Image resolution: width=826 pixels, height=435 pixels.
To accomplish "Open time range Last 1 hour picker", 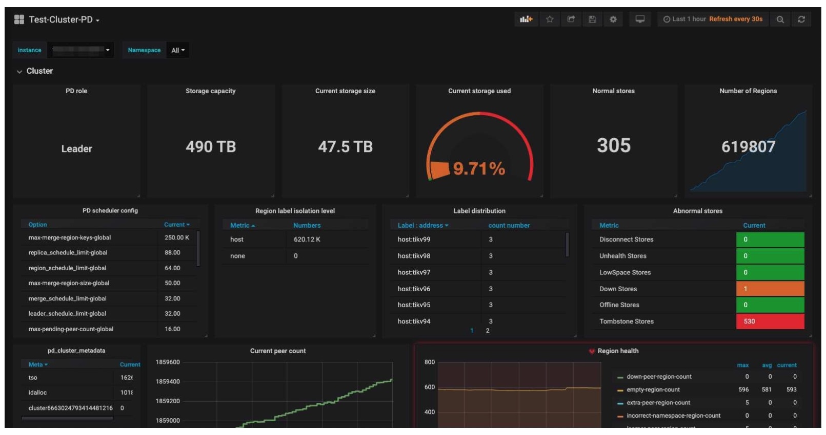I will [x=713, y=19].
